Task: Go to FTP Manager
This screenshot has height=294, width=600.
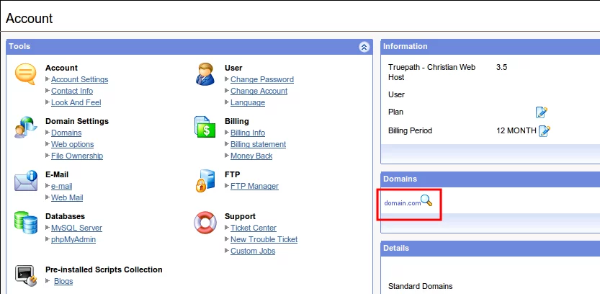Action: click(x=254, y=187)
